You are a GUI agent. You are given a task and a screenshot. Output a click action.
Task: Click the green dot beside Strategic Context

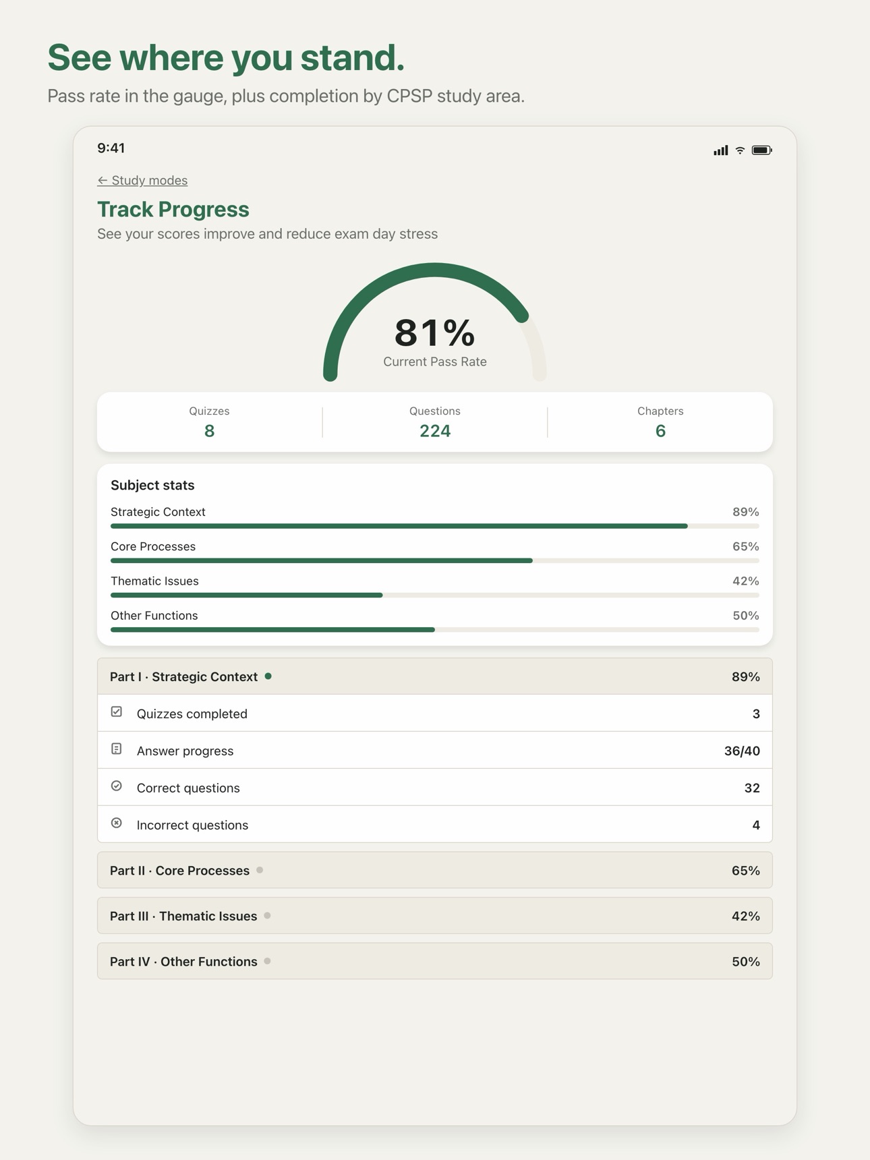click(x=268, y=676)
